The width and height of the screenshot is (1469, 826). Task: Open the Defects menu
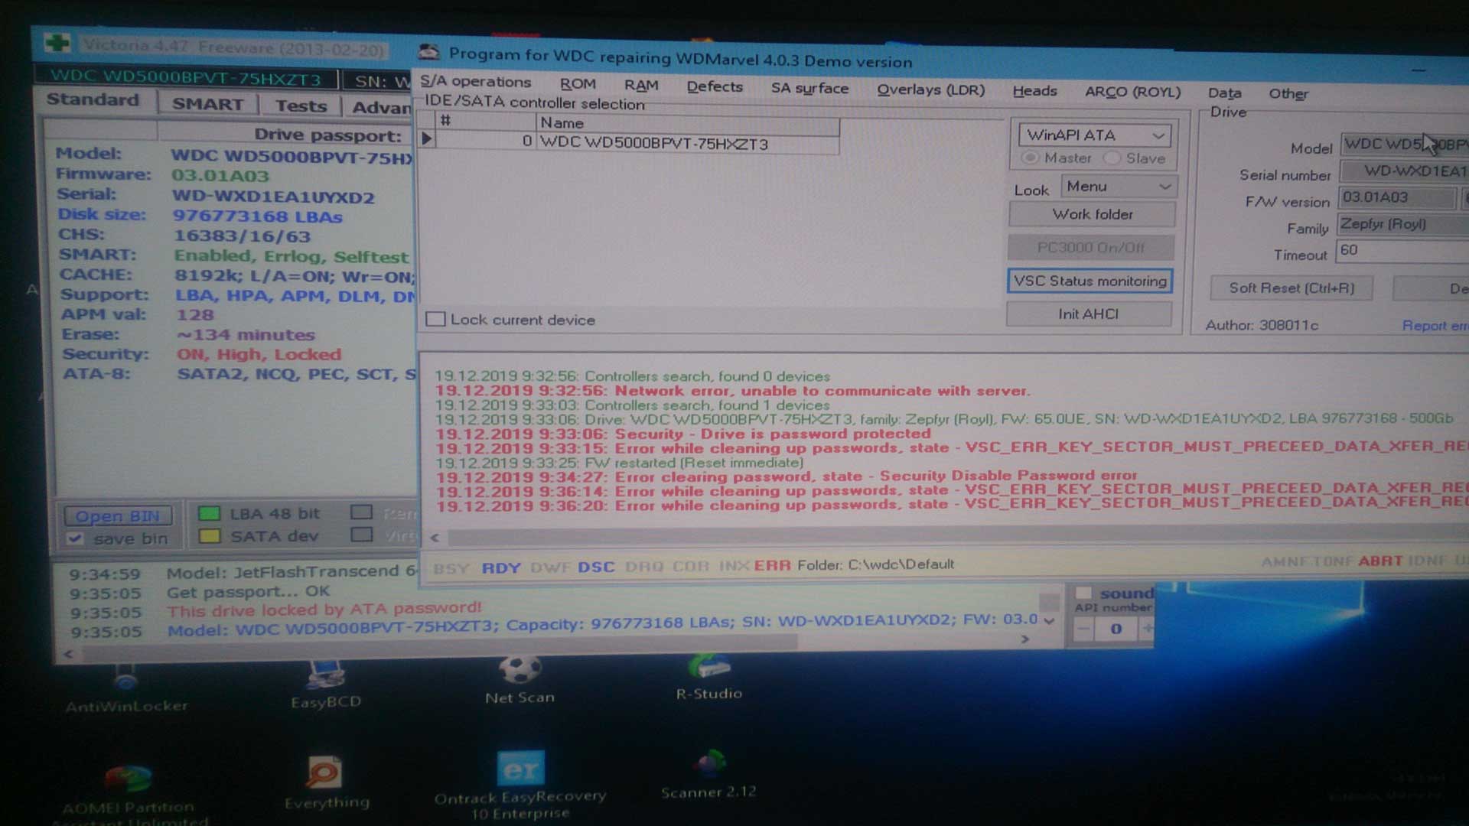point(715,86)
